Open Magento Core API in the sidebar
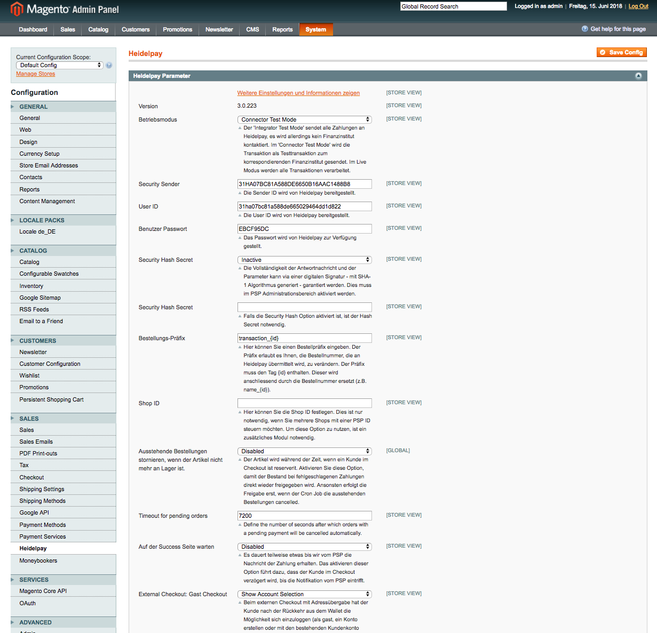Viewport: 657px width, 633px height. pyautogui.click(x=64, y=591)
